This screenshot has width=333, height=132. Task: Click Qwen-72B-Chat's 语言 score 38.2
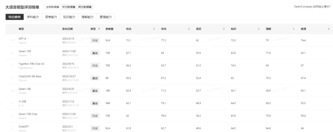tap(198, 116)
